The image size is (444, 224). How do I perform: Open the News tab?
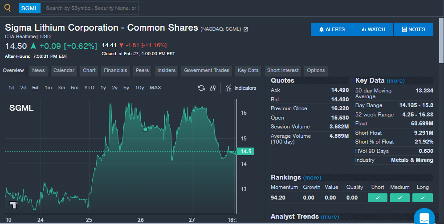tap(38, 71)
